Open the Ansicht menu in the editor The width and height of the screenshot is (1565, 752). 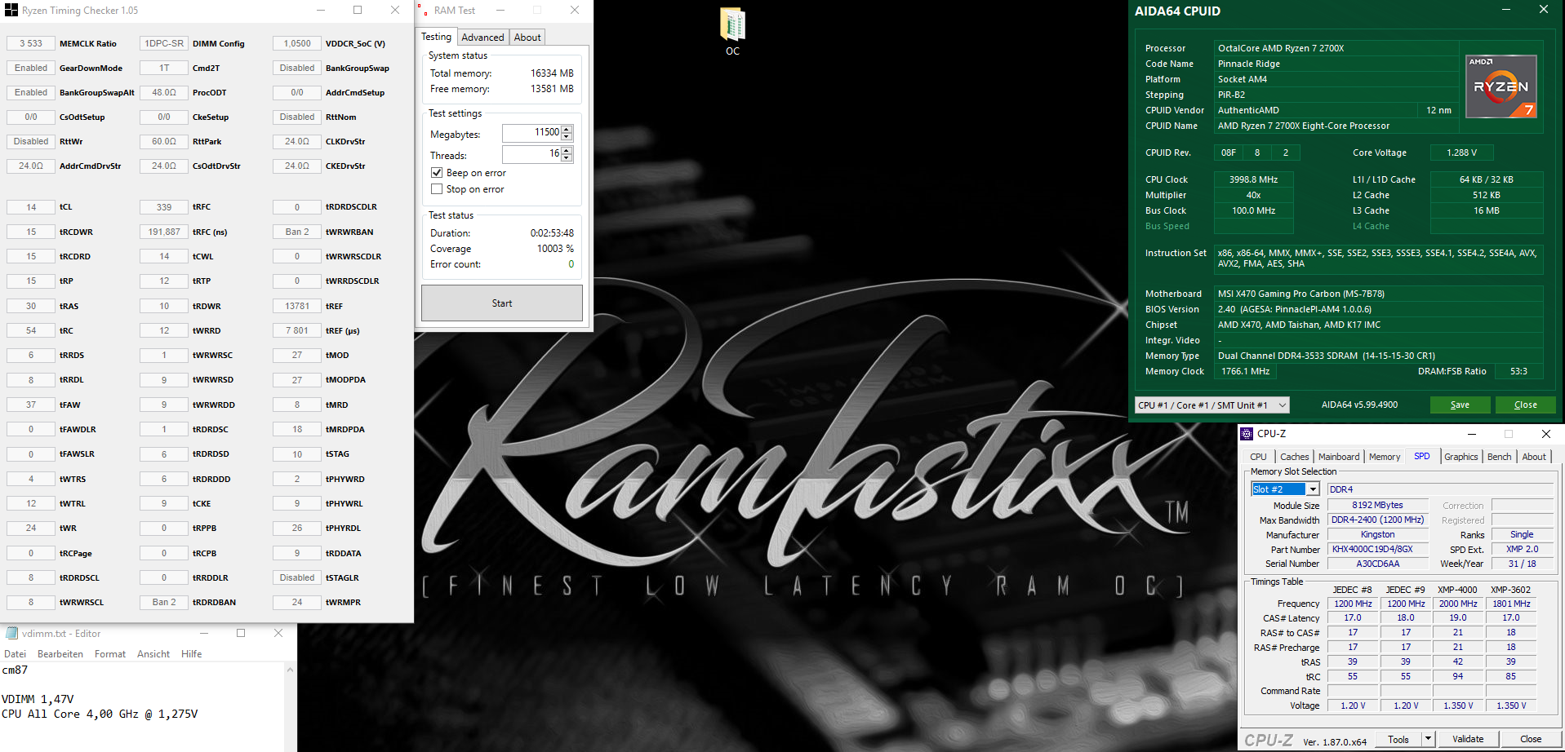tap(153, 654)
